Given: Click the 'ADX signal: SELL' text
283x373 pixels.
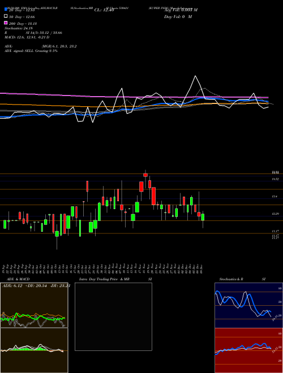Looking at the screenshot, I should tap(19, 51).
